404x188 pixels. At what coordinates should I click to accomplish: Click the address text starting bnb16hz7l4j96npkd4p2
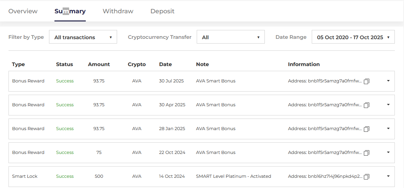(325, 176)
